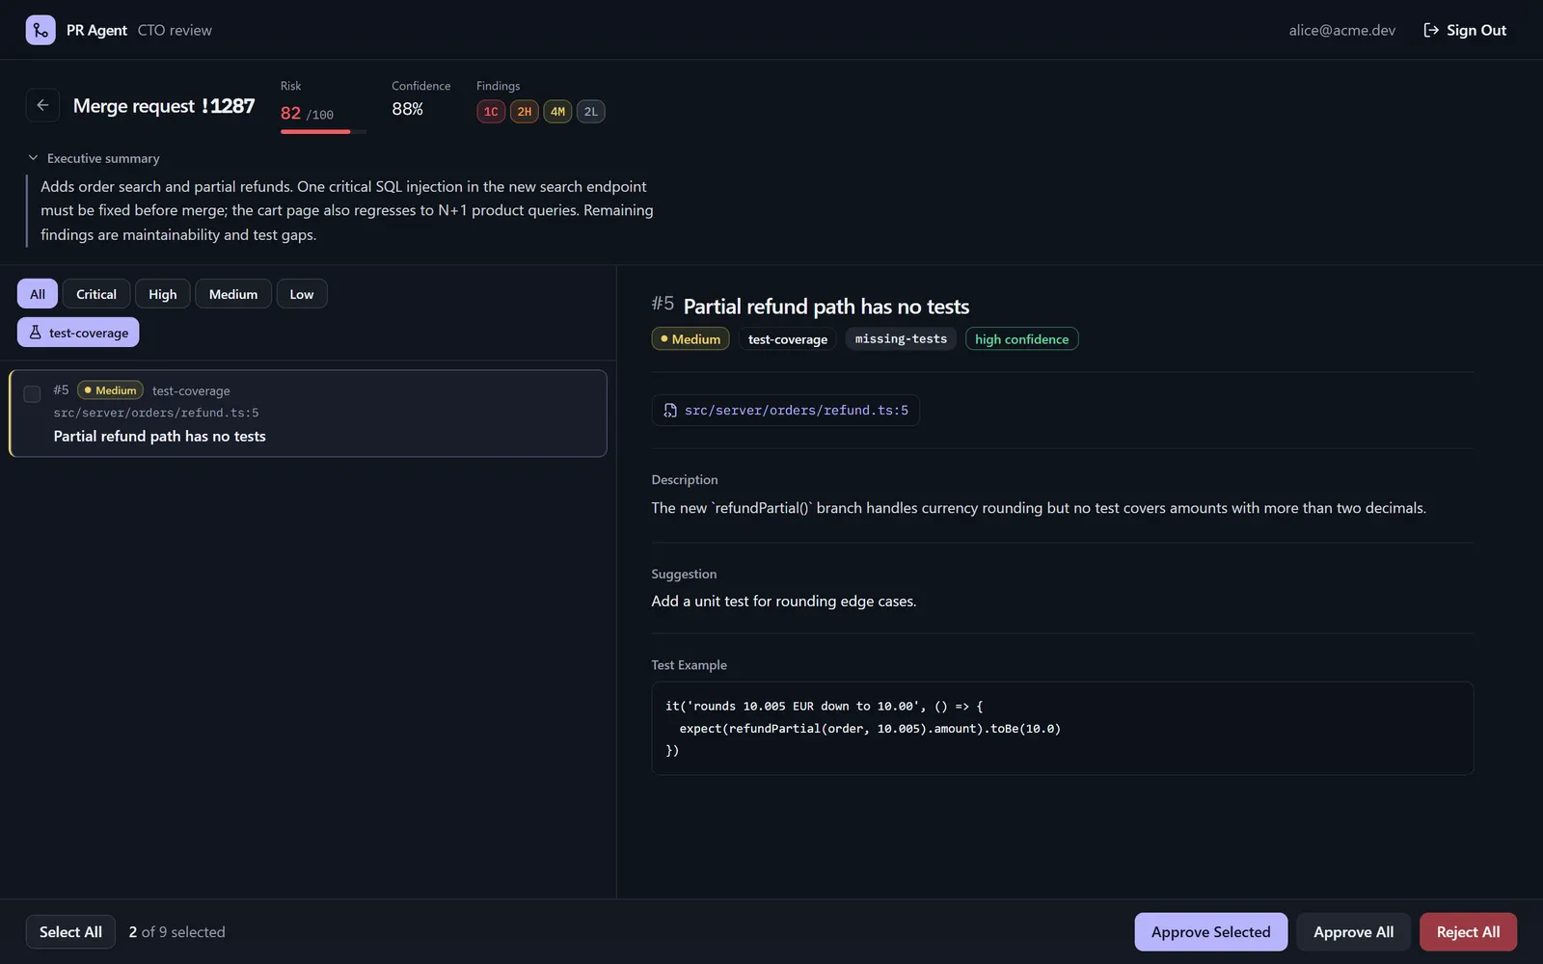
Task: Click the red risk score progress bar
Action: (323, 131)
